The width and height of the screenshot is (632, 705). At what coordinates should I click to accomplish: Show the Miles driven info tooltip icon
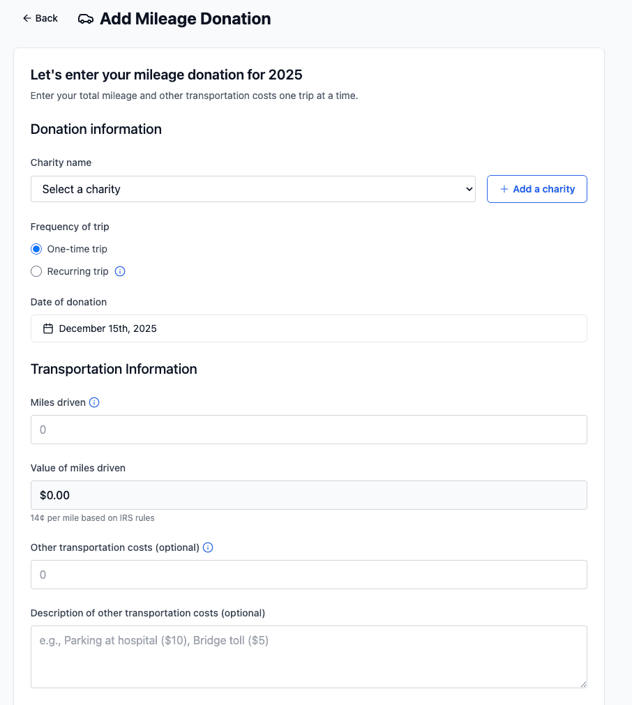coord(95,402)
